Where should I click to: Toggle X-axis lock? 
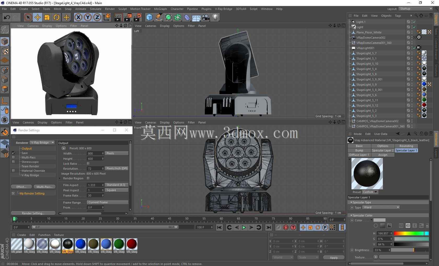pos(78,17)
